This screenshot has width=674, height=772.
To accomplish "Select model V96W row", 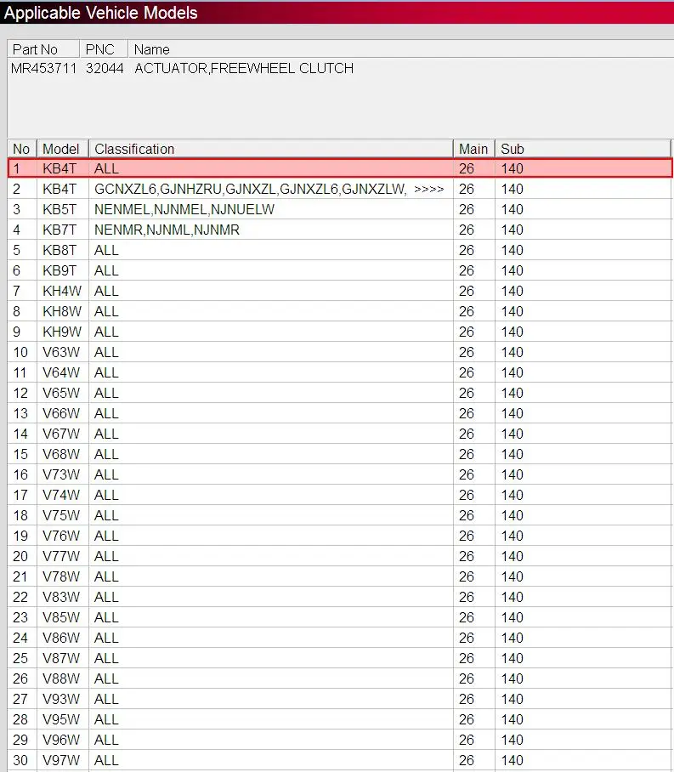I will pos(340,741).
